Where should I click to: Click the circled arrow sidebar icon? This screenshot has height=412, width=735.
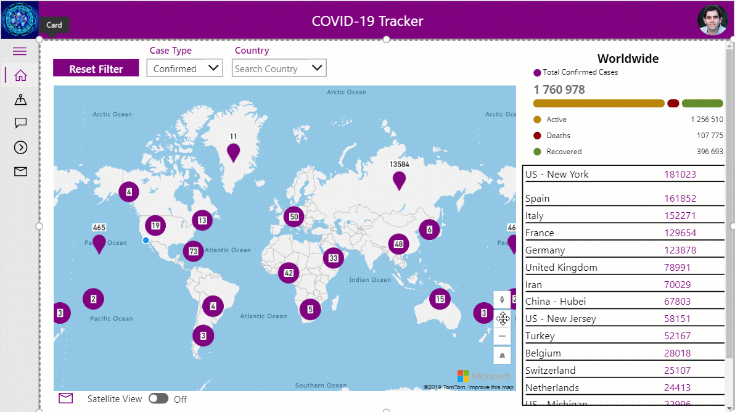click(x=20, y=147)
